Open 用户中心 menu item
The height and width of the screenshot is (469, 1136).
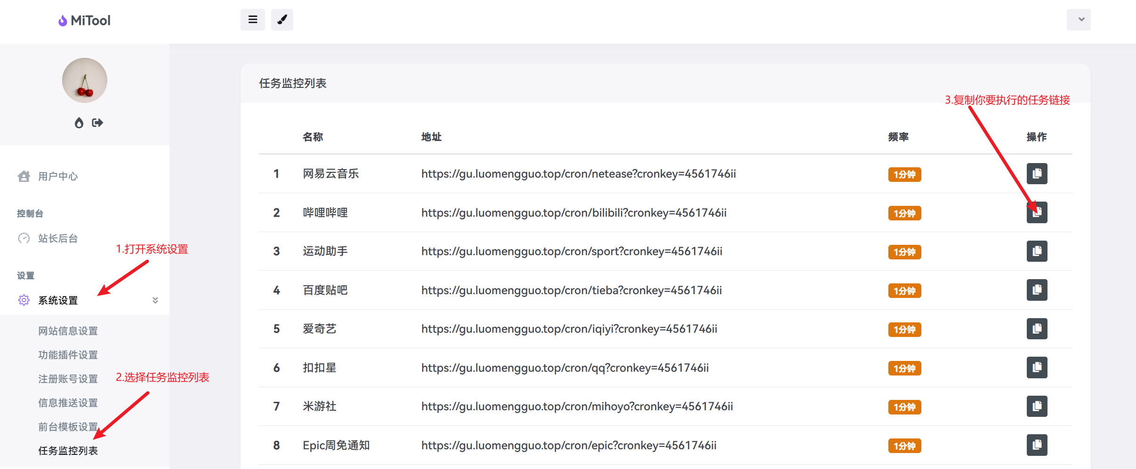click(x=58, y=176)
